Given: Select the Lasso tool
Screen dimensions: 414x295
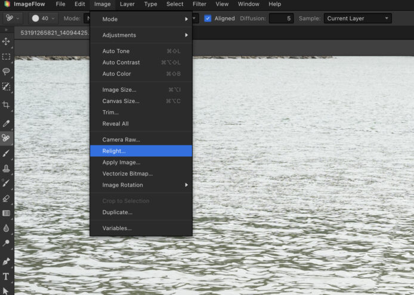Looking at the screenshot, I should coord(6,72).
